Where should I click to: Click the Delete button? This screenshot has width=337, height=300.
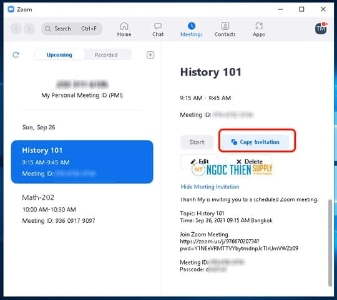249,161
